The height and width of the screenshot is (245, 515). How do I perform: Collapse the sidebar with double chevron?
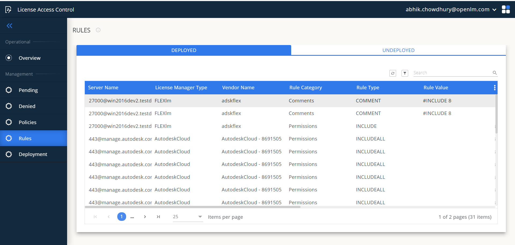coord(9,26)
